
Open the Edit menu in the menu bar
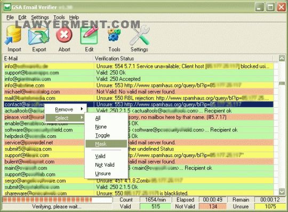[22, 18]
